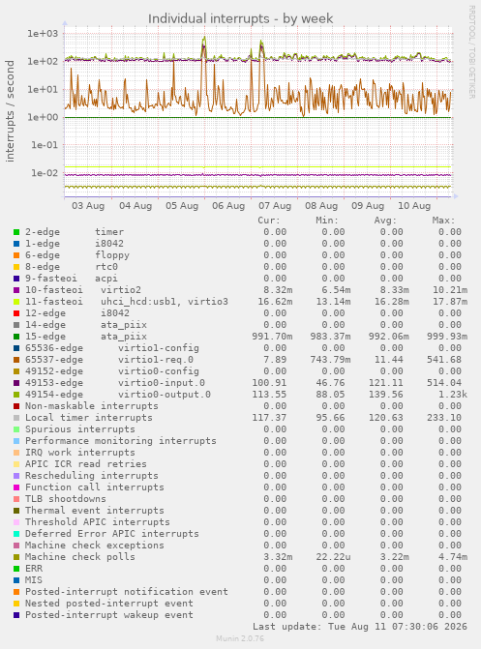
Task: Click the 03 Aug date label on axis
Action: (88, 206)
